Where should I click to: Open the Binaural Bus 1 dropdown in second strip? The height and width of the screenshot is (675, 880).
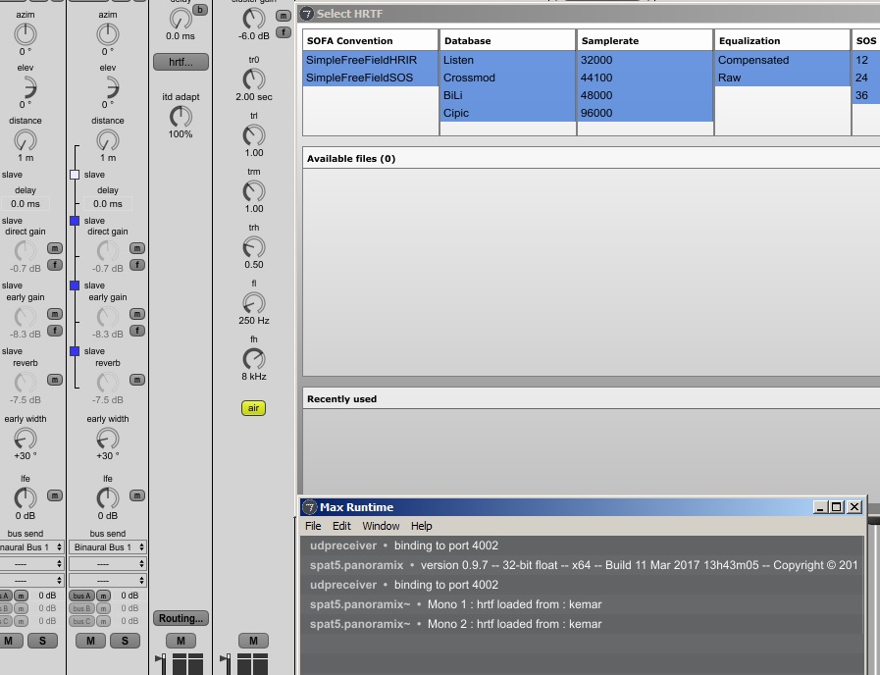point(107,547)
